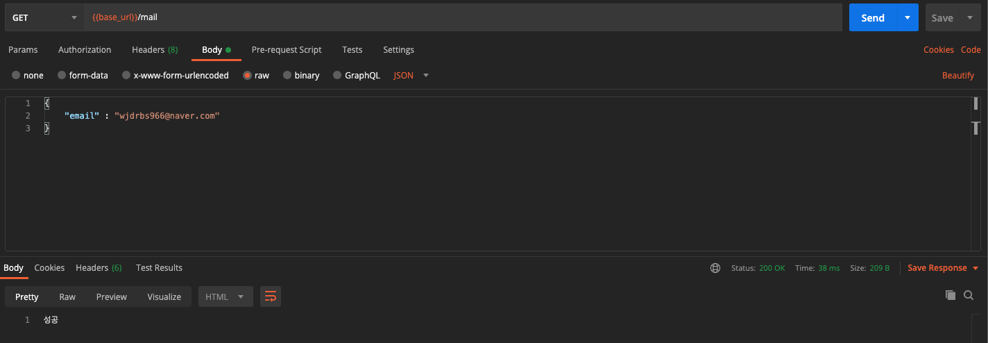Open the request Body tab
The height and width of the screenshot is (343, 988).
[x=216, y=50]
